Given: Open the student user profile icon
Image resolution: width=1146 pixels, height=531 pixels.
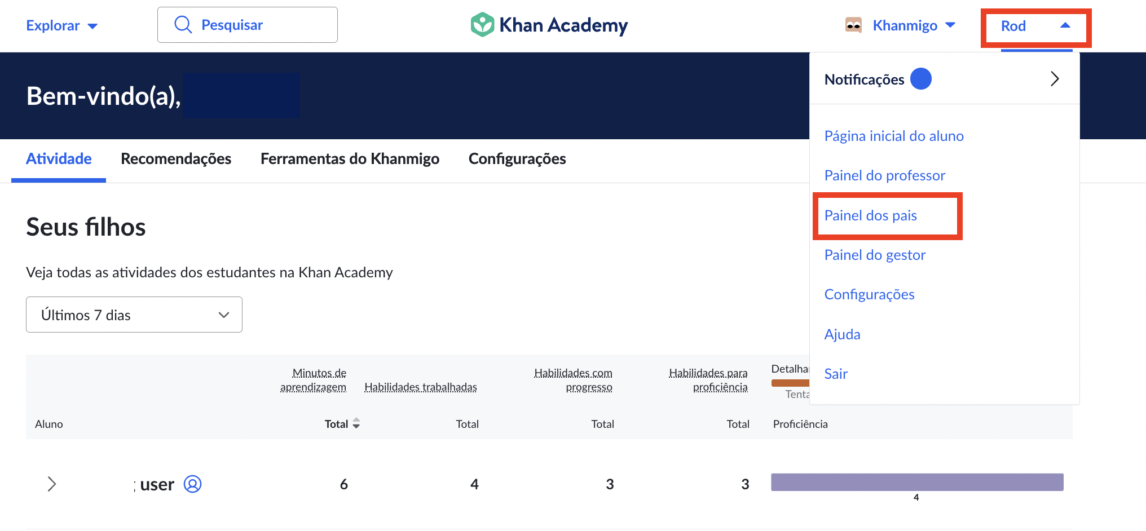Looking at the screenshot, I should pos(192,484).
